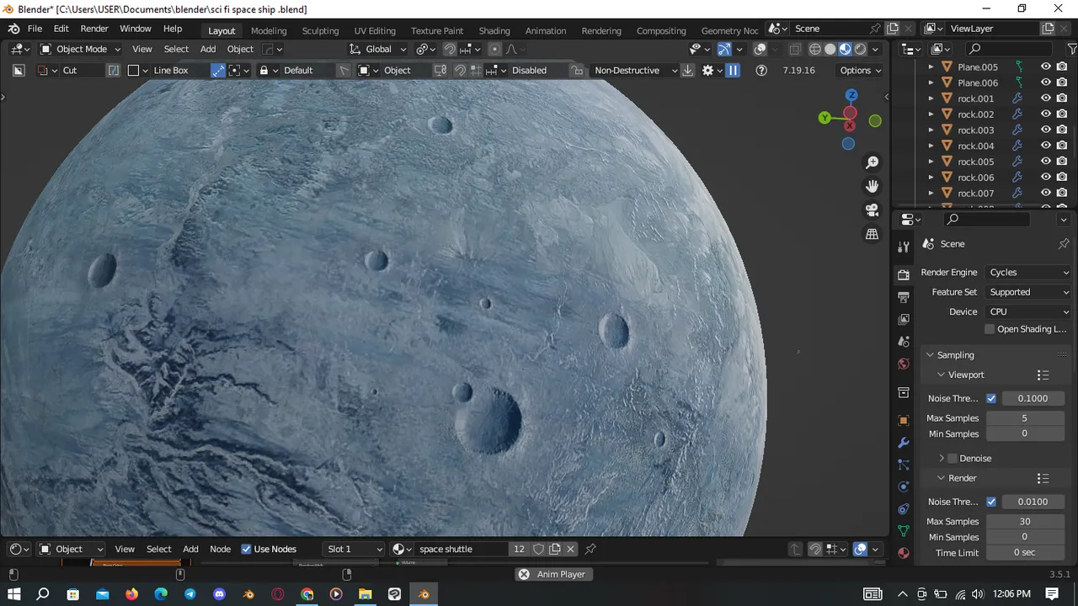Switch to the Shading workspace tab
The image size is (1078, 606).
click(494, 30)
